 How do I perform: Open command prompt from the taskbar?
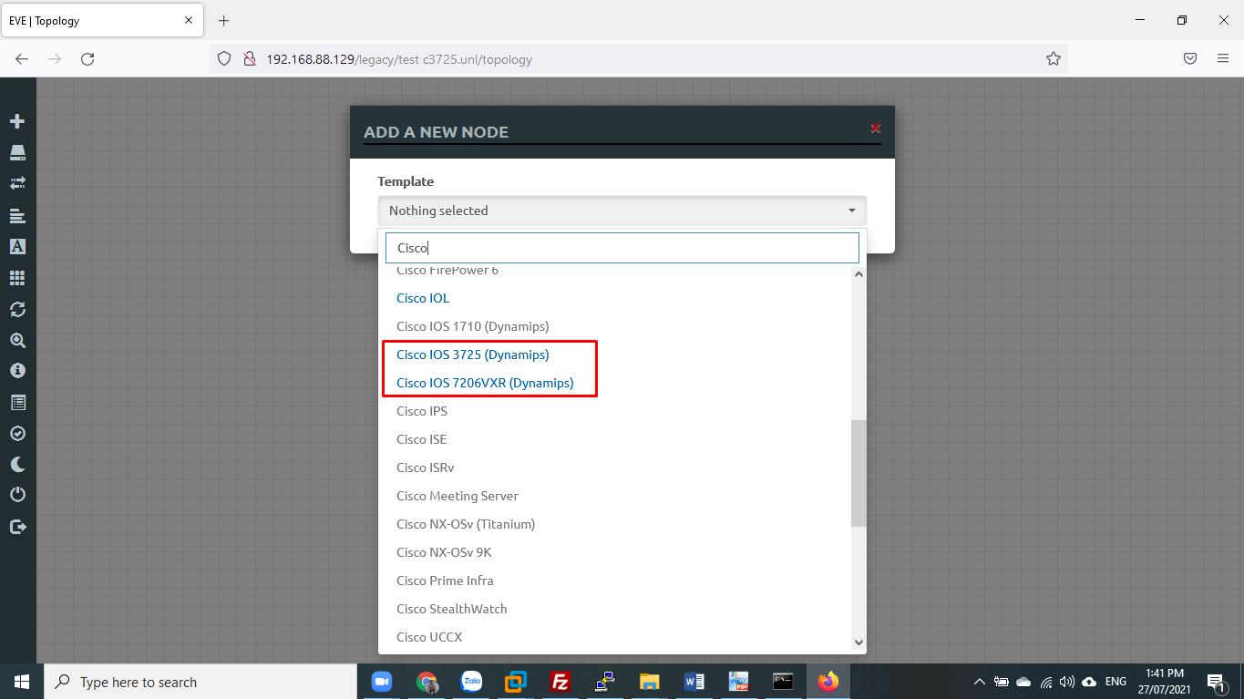tap(783, 682)
